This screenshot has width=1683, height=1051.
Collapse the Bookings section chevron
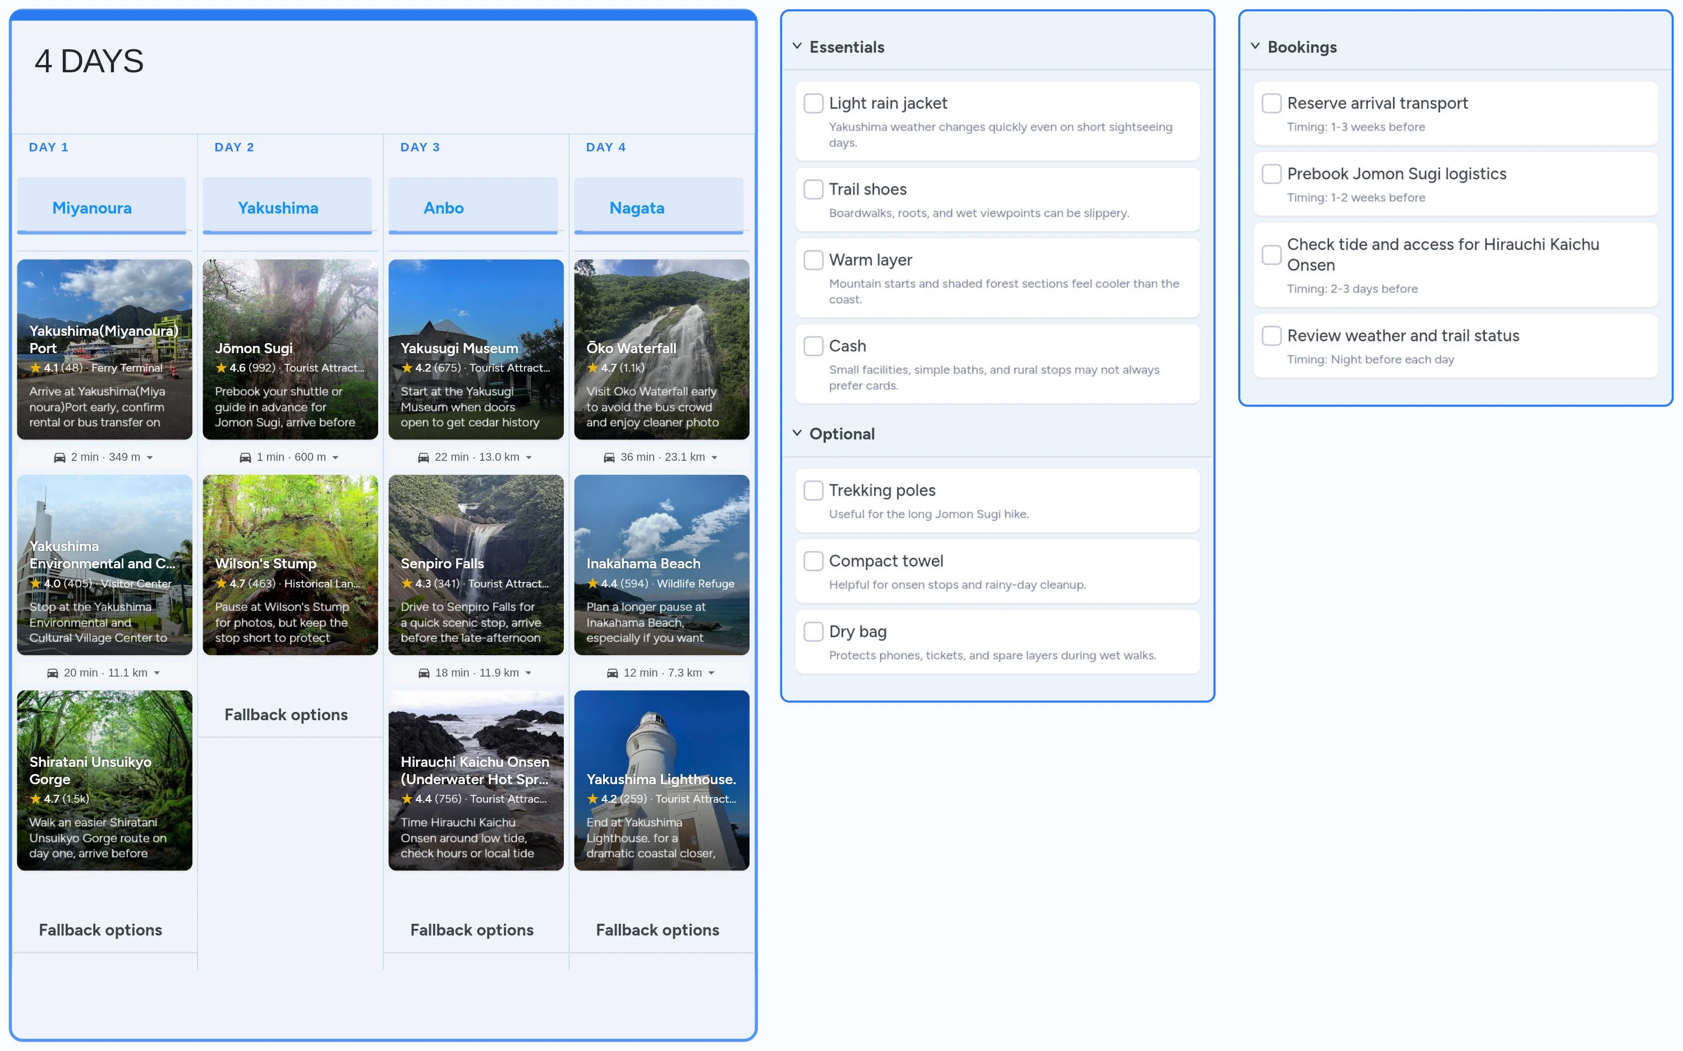[1256, 47]
